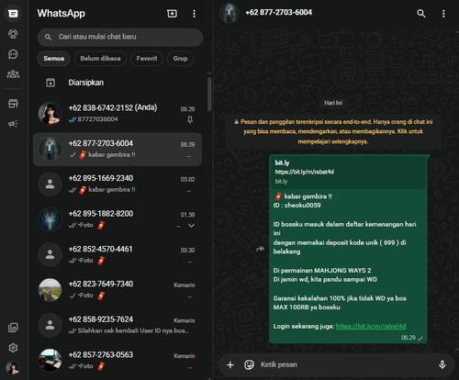Click avatar of +62 838-6742-2152 chat
The image size is (459, 380).
(x=50, y=114)
